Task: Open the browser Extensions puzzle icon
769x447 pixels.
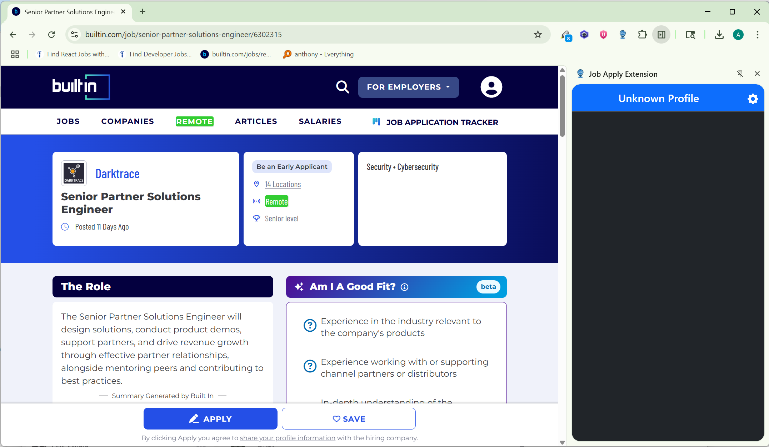Action: pyautogui.click(x=642, y=35)
